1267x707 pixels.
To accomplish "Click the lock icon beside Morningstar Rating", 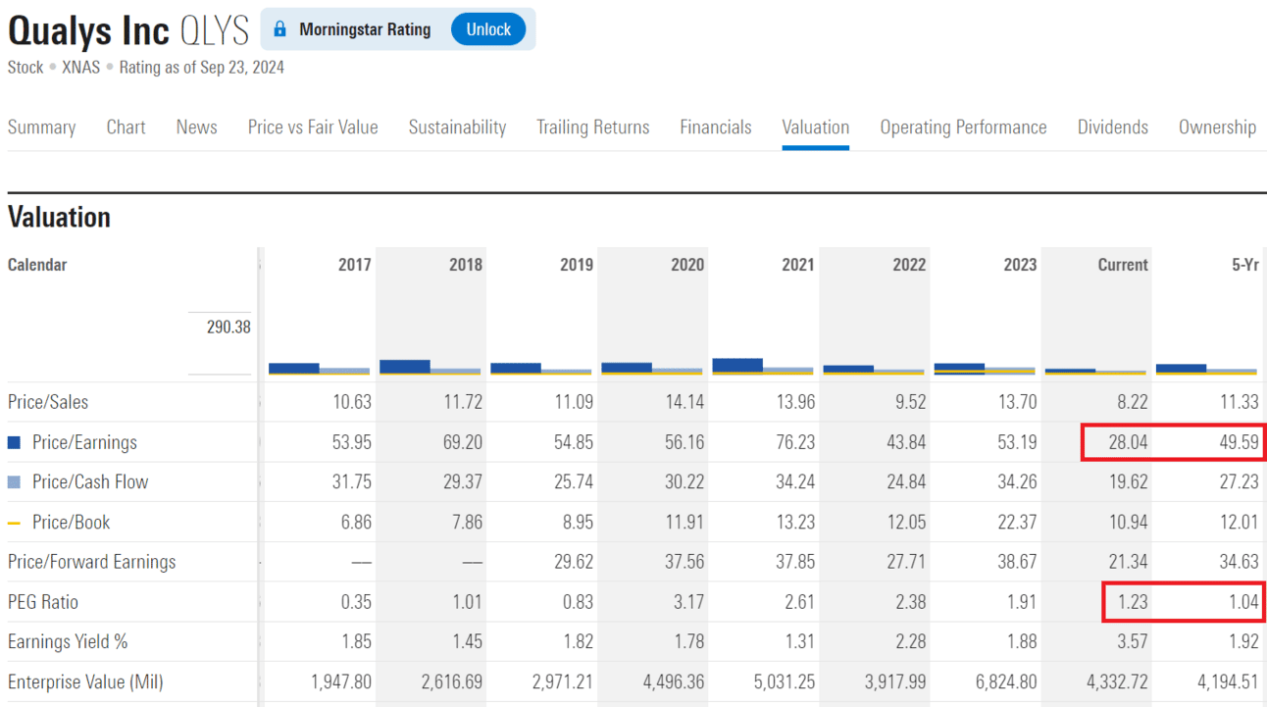I will [x=280, y=29].
